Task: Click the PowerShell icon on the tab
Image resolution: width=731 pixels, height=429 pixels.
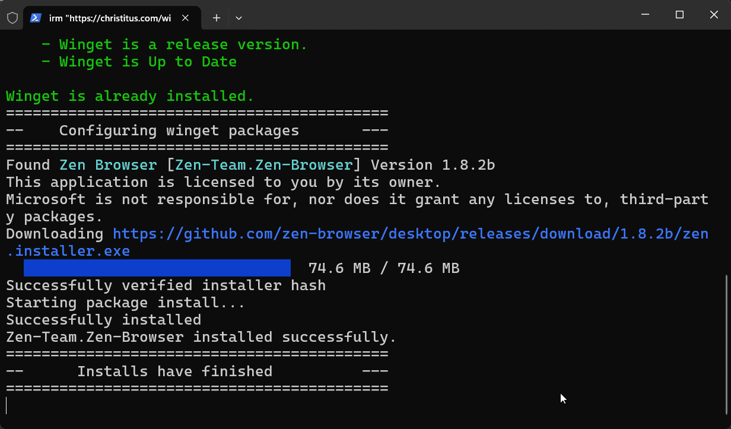Action: point(36,18)
